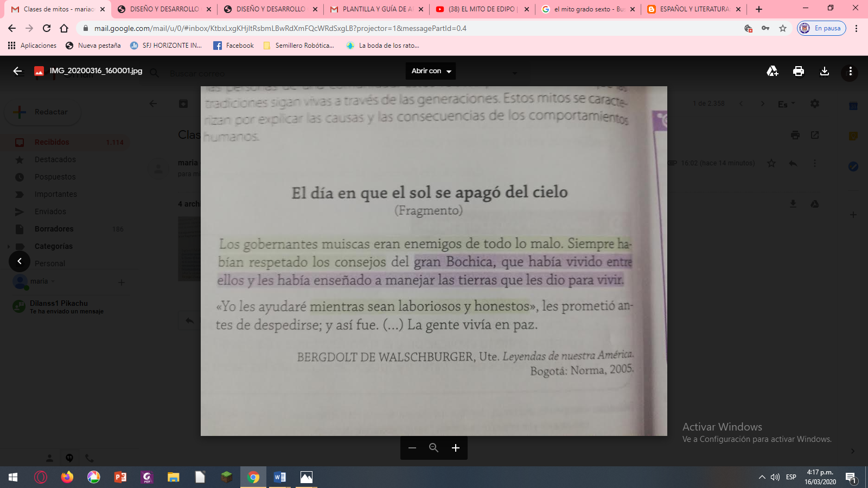868x488 pixels.
Task: Open Dilanss1 Pikachu chat message
Action: coord(65,307)
